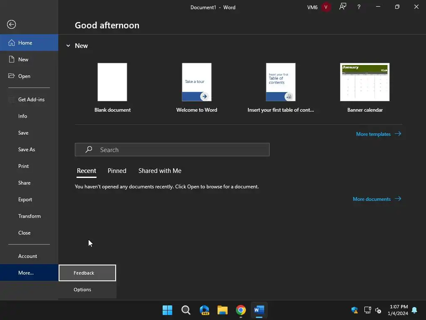Click the arrow beside More templates

(398, 134)
